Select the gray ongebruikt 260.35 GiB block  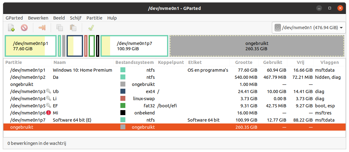pos(257,46)
